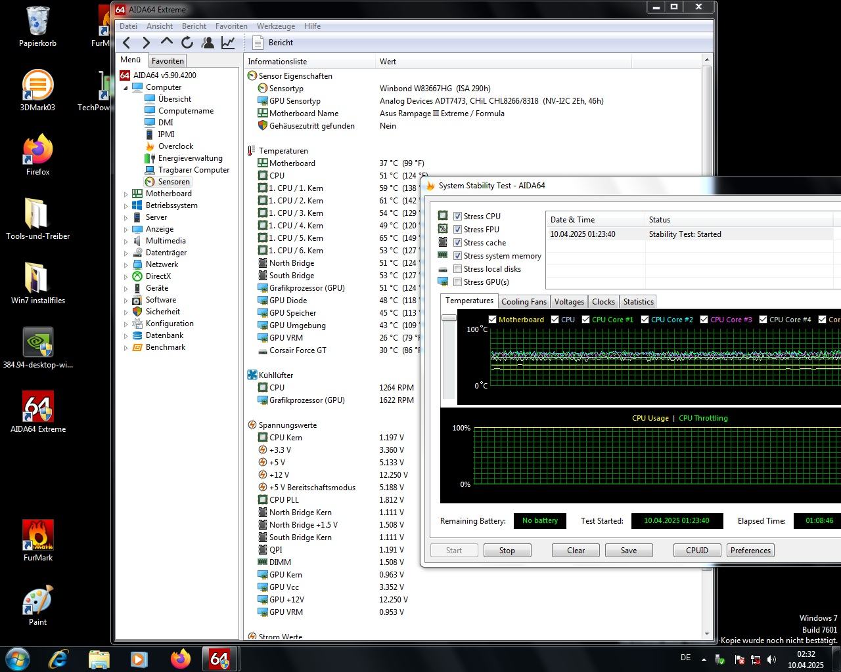Viewport: 841px width, 672px height.
Task: Click the Clear button
Action: click(576, 551)
